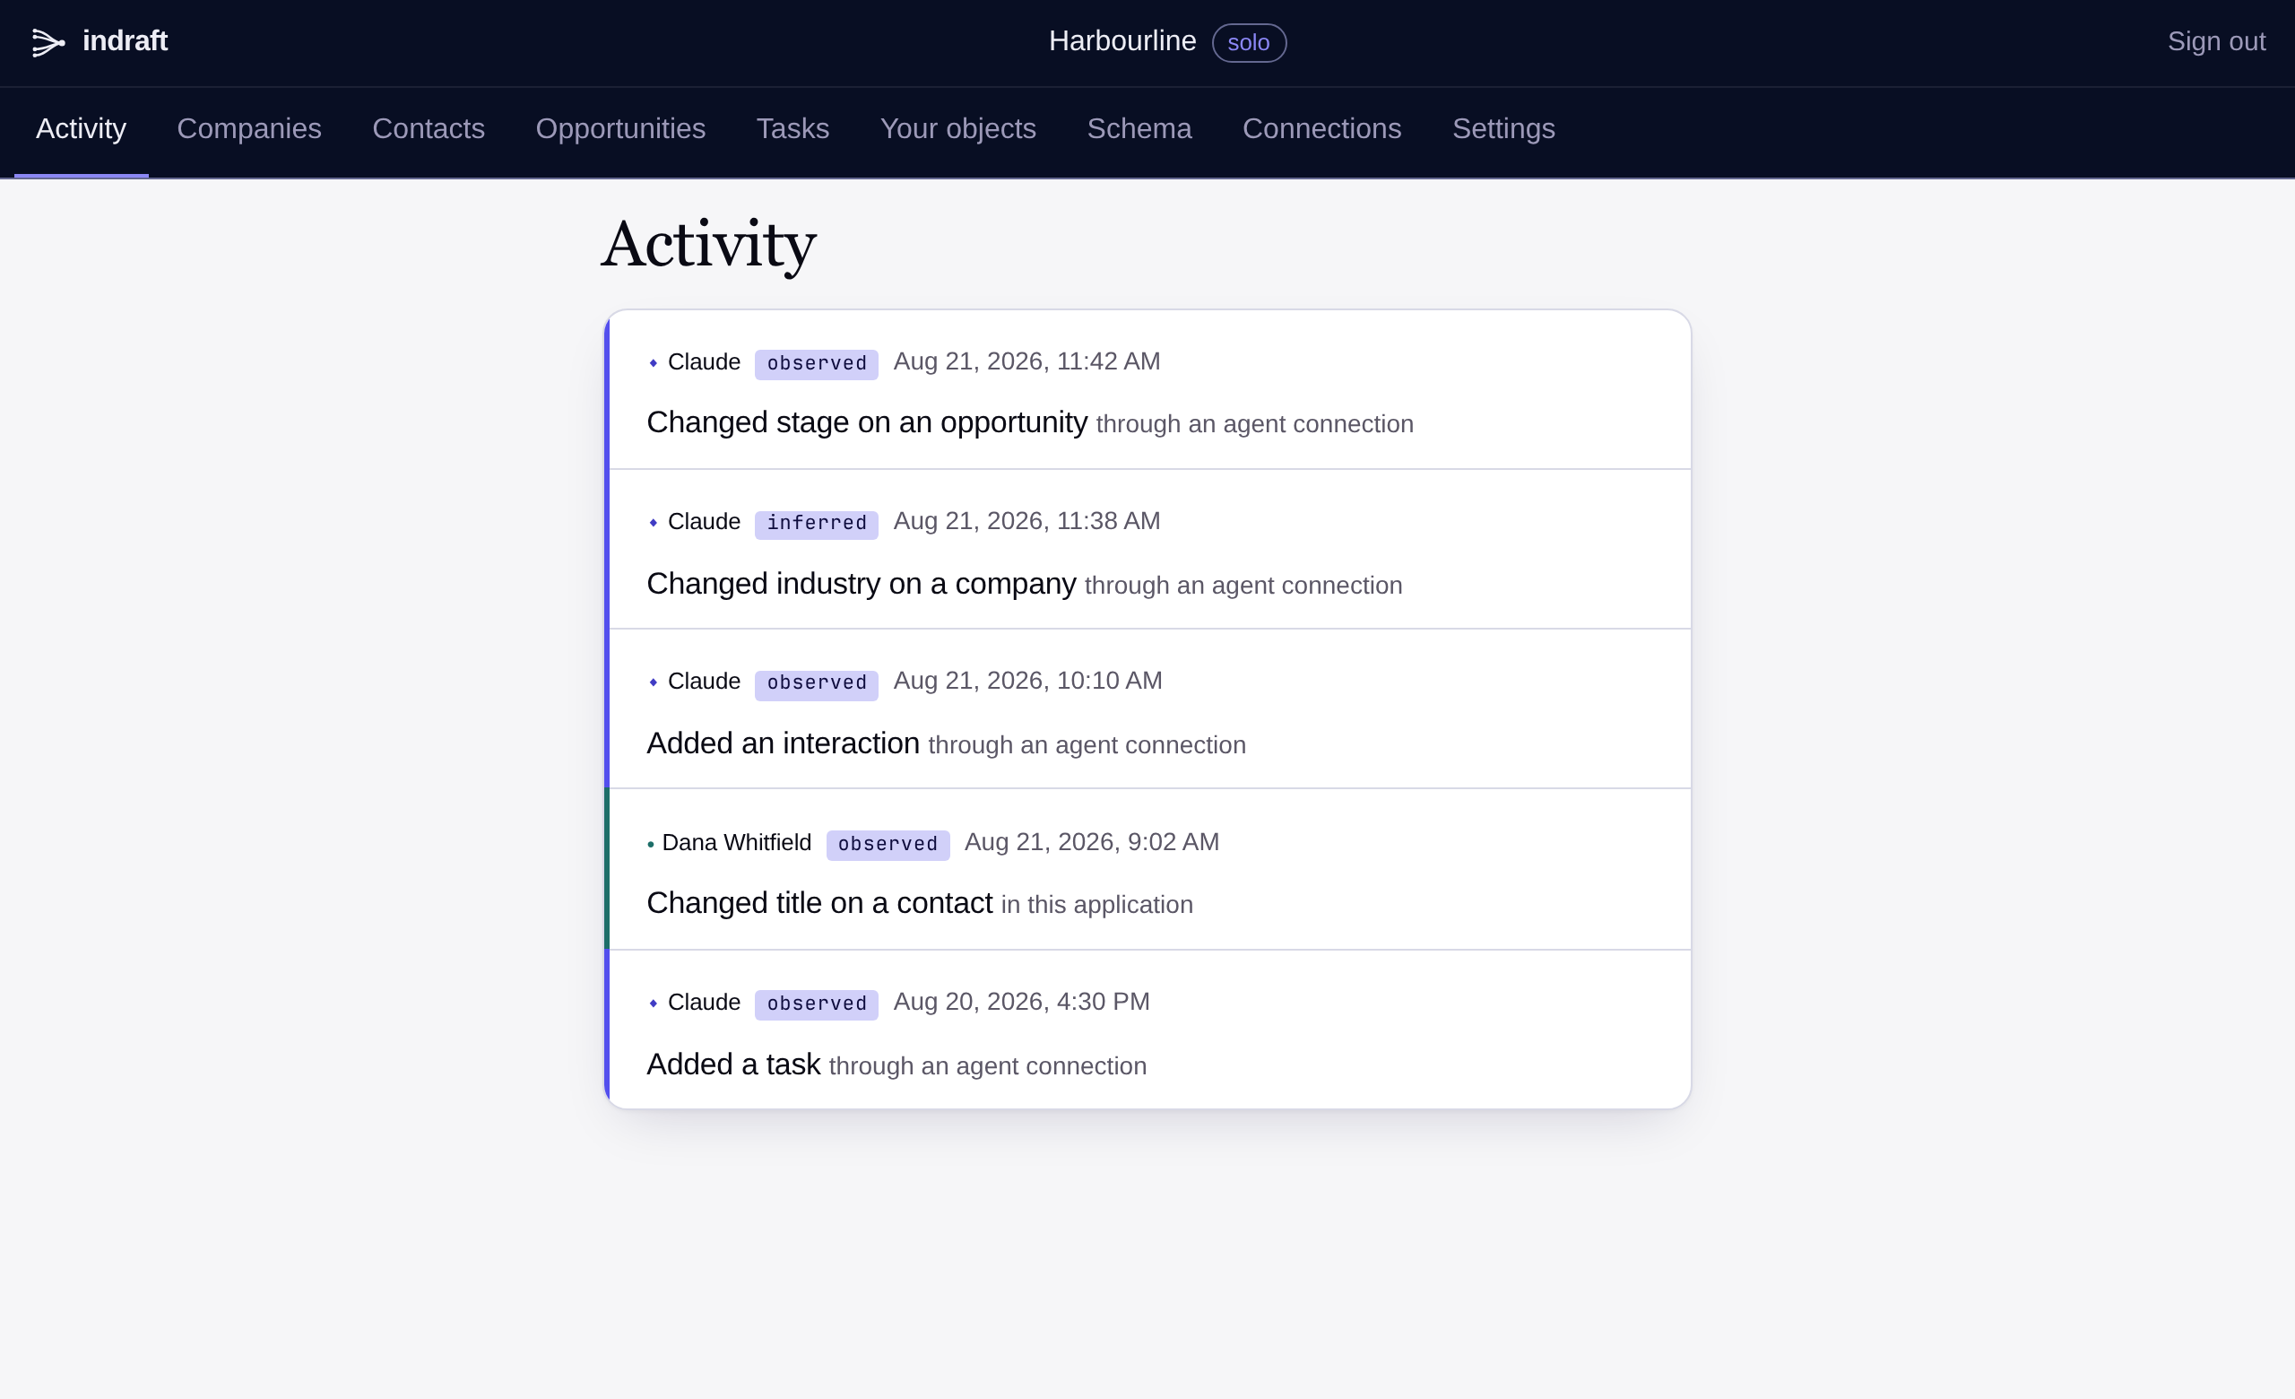Image resolution: width=2295 pixels, height=1399 pixels.
Task: Click Claude name on the 11:38 AM entry
Action: [704, 522]
